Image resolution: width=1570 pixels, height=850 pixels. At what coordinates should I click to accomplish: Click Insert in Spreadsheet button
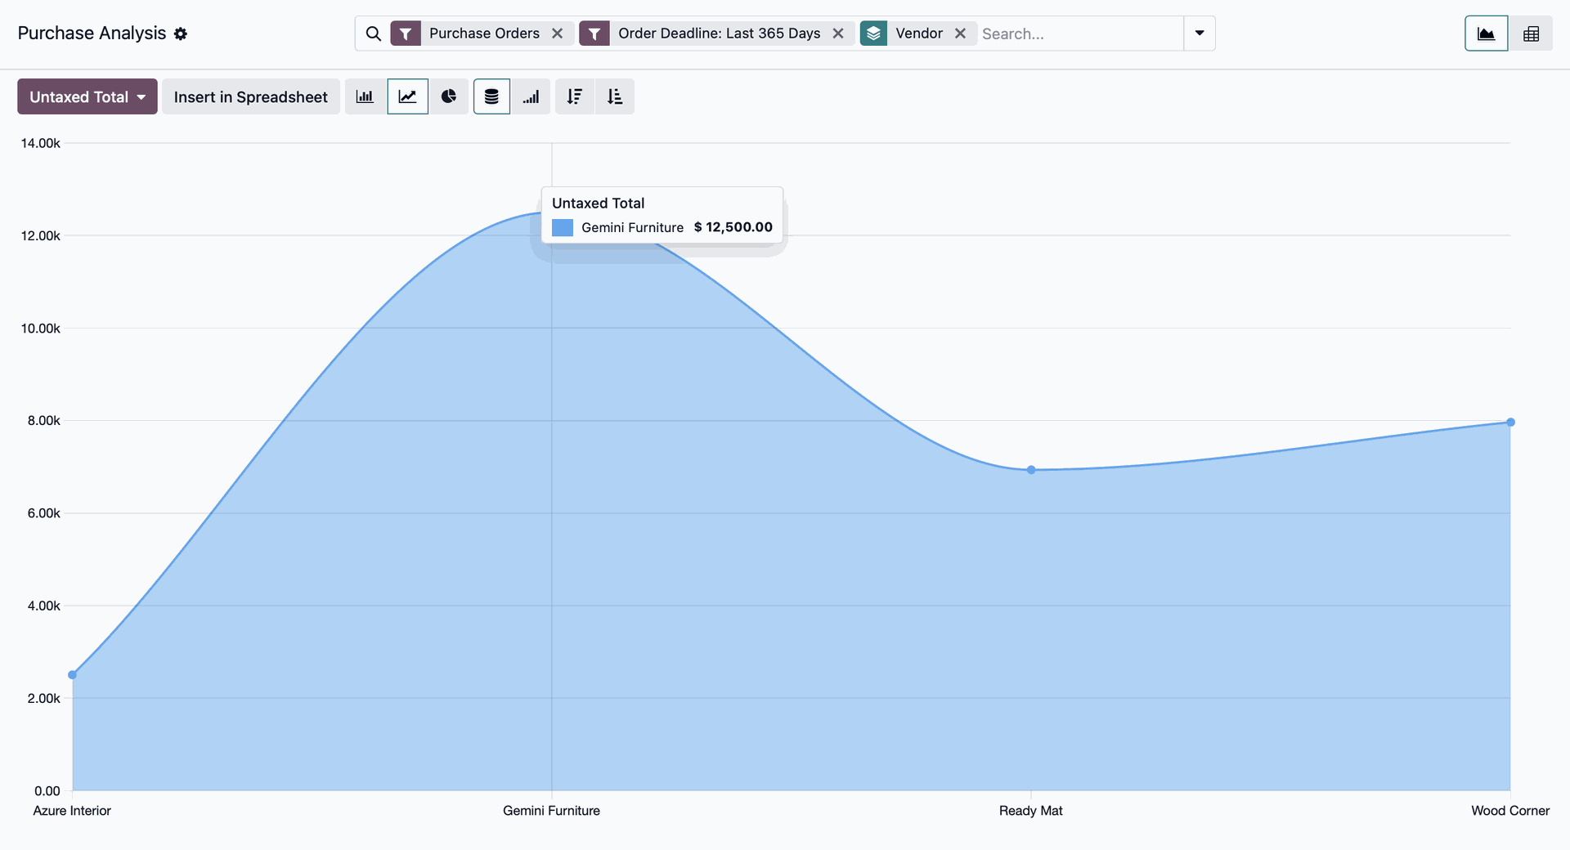[x=250, y=96]
